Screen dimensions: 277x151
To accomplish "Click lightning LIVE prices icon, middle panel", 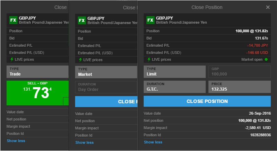I will coord(80,60).
